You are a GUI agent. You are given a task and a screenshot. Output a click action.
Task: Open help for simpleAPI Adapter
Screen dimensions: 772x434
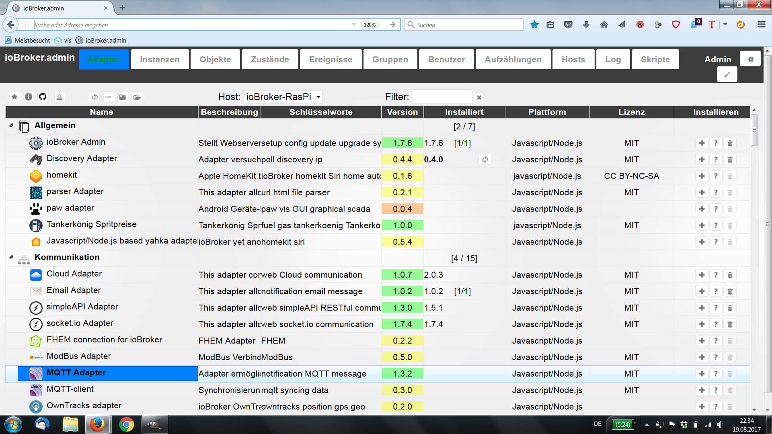[x=716, y=308]
